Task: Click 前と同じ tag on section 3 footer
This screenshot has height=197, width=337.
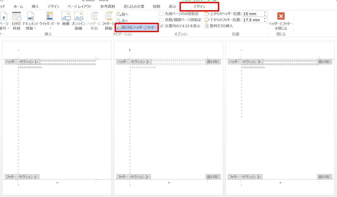Action: 325,177
